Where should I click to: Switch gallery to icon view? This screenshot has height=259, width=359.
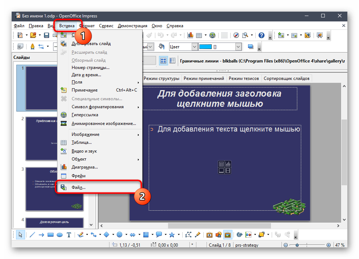pos(163,61)
